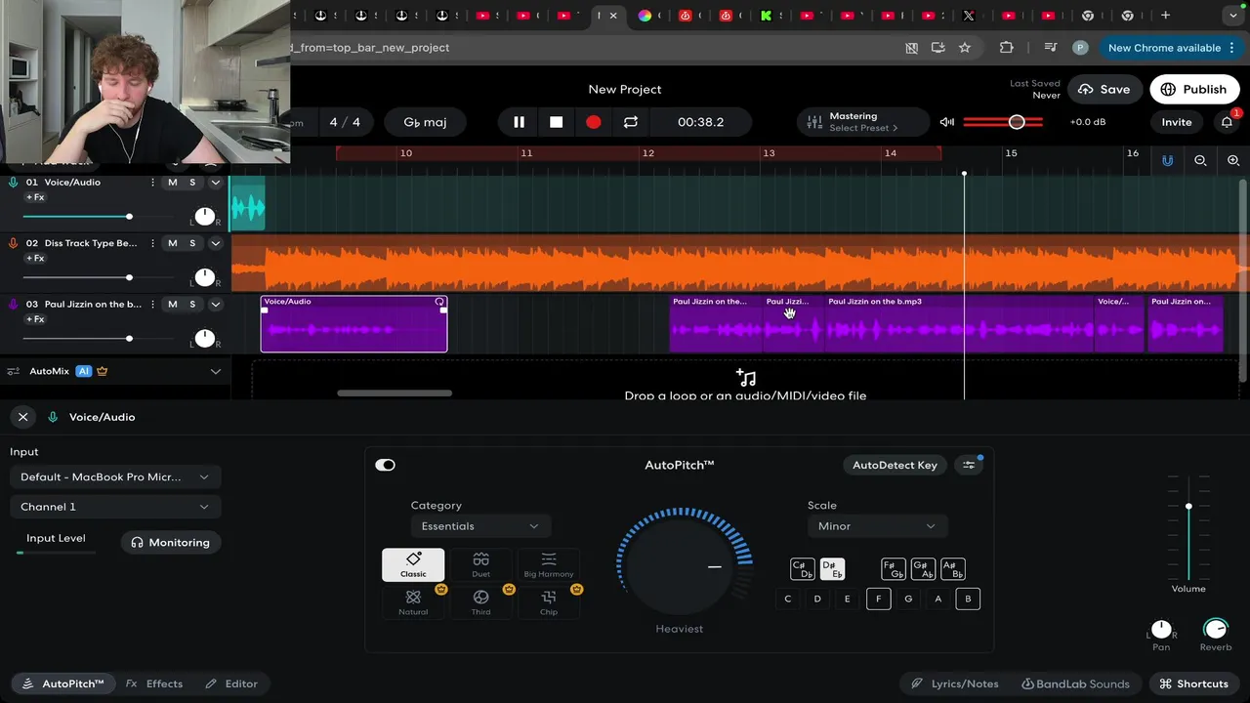Open the Category Essentials dropdown
1250x703 pixels.
pos(479,526)
